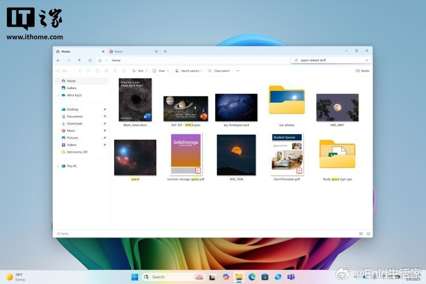Open the Windows Start menu
426x284 pixels.
pyautogui.click(x=135, y=277)
